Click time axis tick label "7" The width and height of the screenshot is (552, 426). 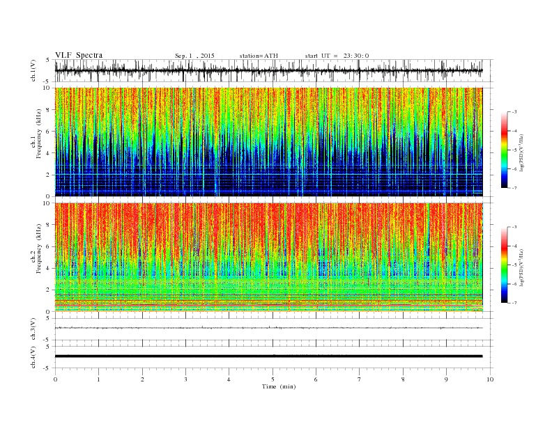pos(360,379)
